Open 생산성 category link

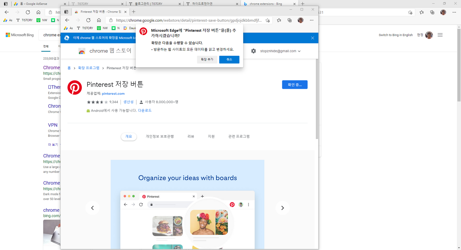(x=128, y=102)
